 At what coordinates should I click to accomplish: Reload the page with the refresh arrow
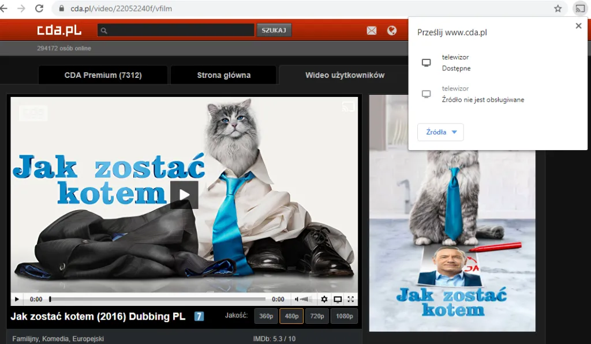click(39, 9)
